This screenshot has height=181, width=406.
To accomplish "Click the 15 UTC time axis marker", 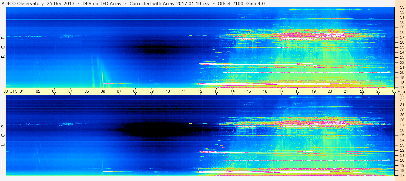I will 249,91.
